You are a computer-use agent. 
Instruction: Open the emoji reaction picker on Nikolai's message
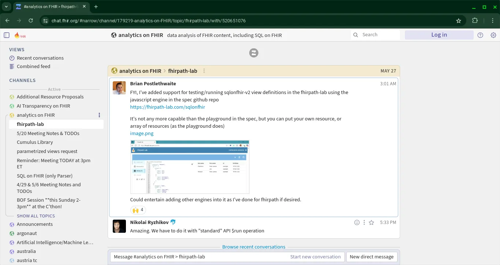[x=357, y=222]
